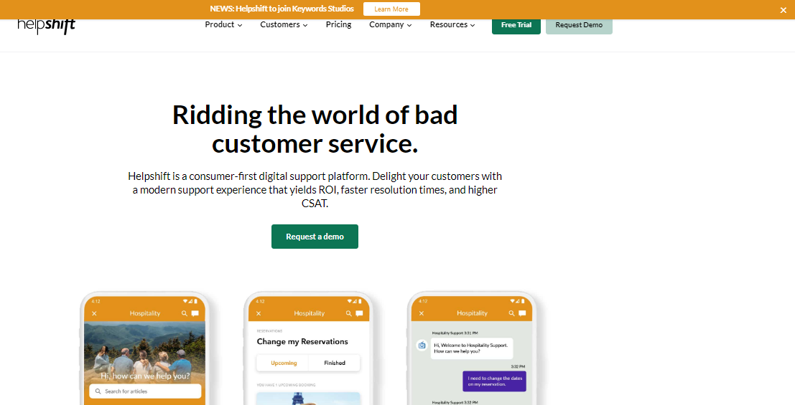This screenshot has height=405, width=795.
Task: Expand the Product dropdown menu
Action: pos(223,24)
